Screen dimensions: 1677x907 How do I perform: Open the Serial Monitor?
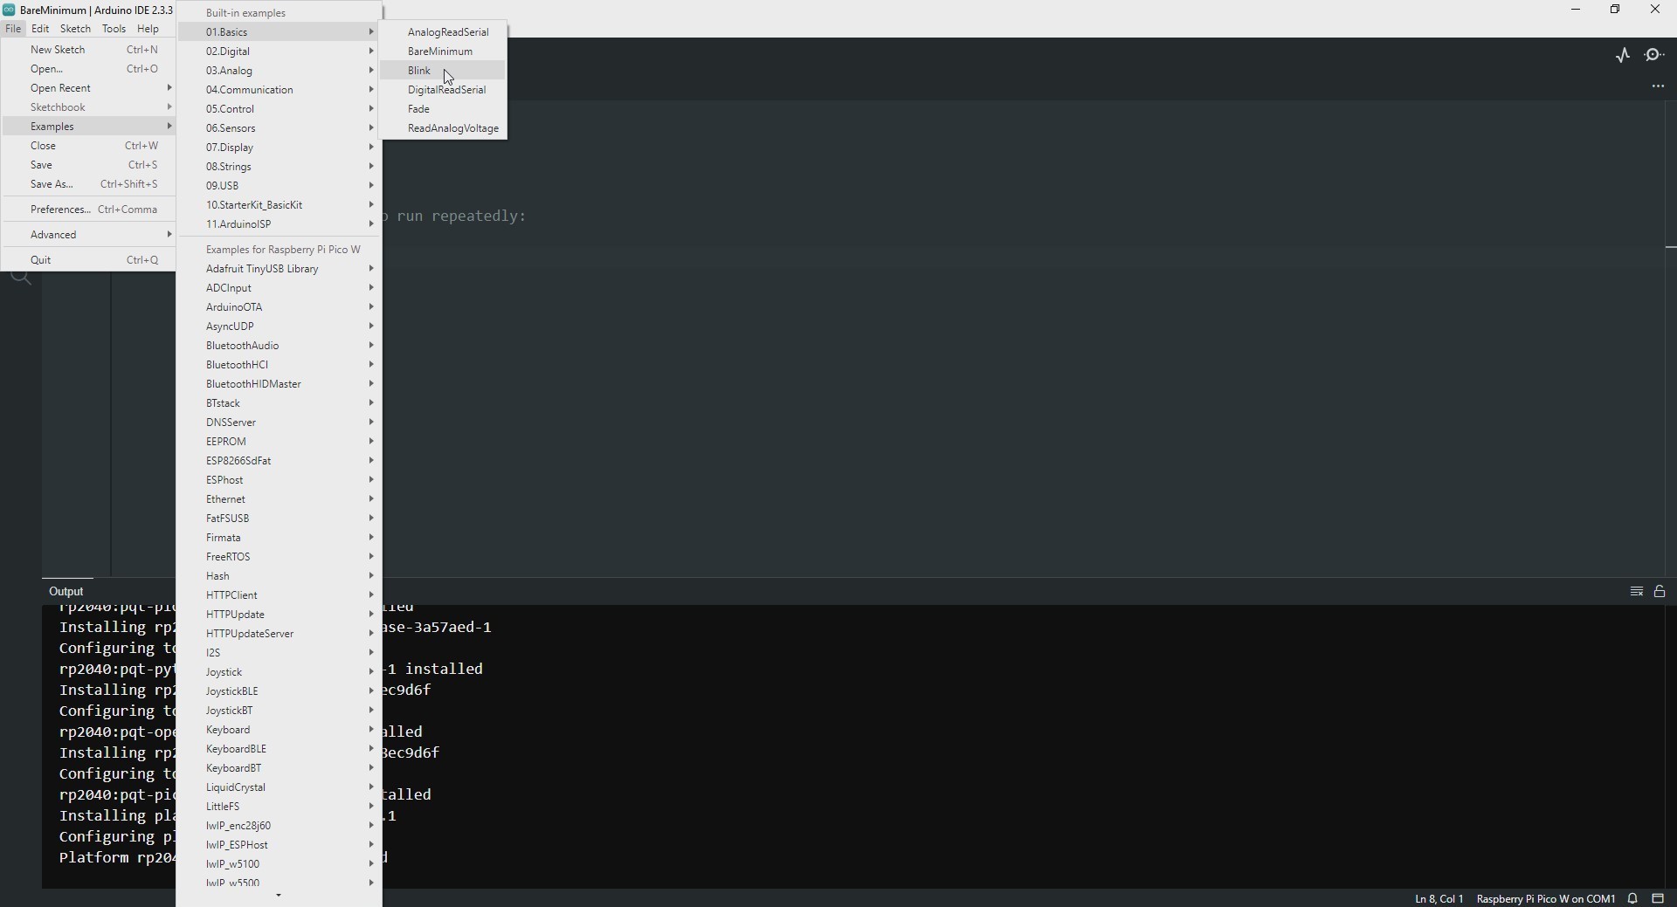[x=1654, y=55]
